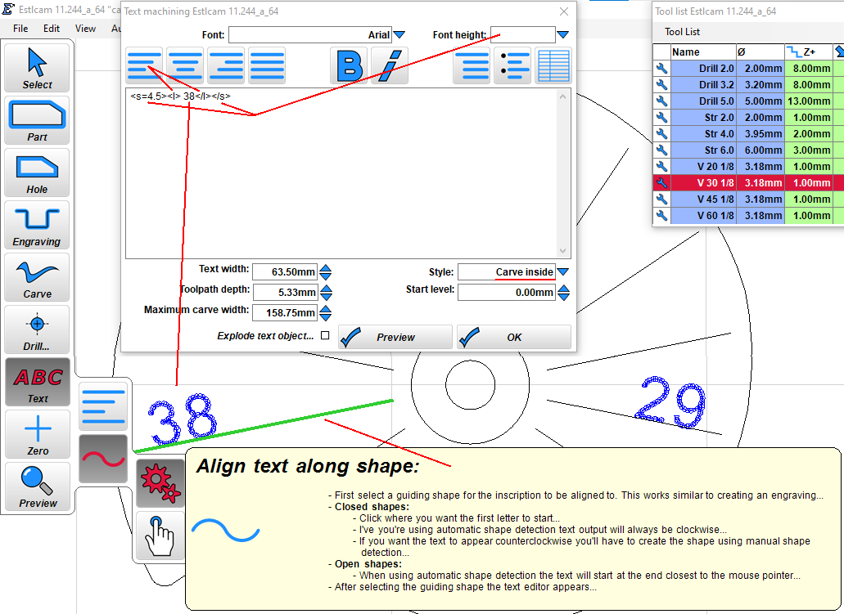
Task: Click the Z+ column header
Action: pyautogui.click(x=809, y=52)
